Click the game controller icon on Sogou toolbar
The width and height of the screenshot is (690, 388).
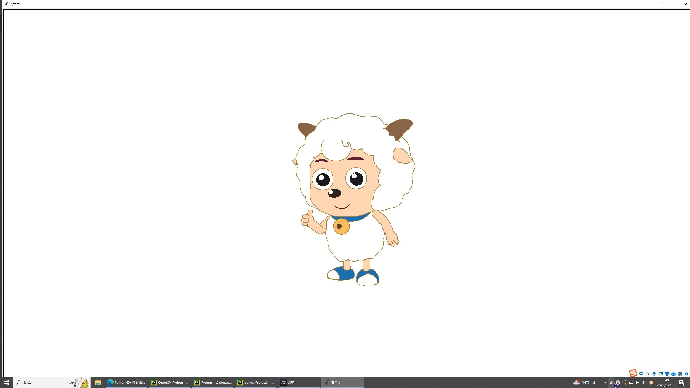[674, 374]
